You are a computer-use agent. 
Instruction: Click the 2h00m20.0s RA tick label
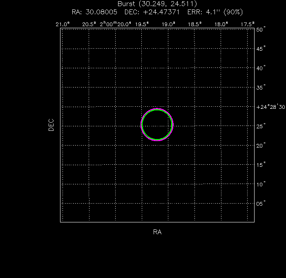[116, 24]
